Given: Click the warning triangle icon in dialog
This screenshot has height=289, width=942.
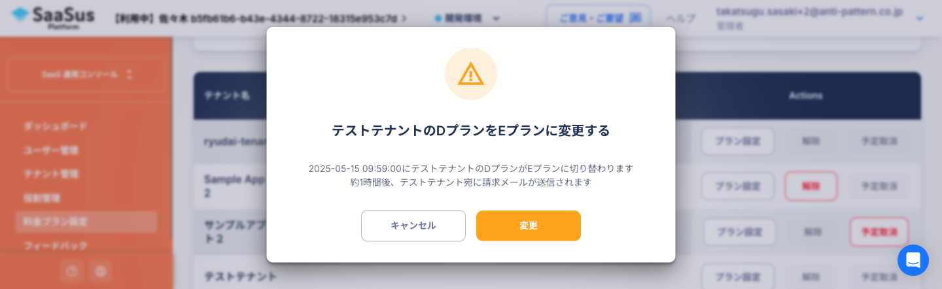Looking at the screenshot, I should 471,74.
